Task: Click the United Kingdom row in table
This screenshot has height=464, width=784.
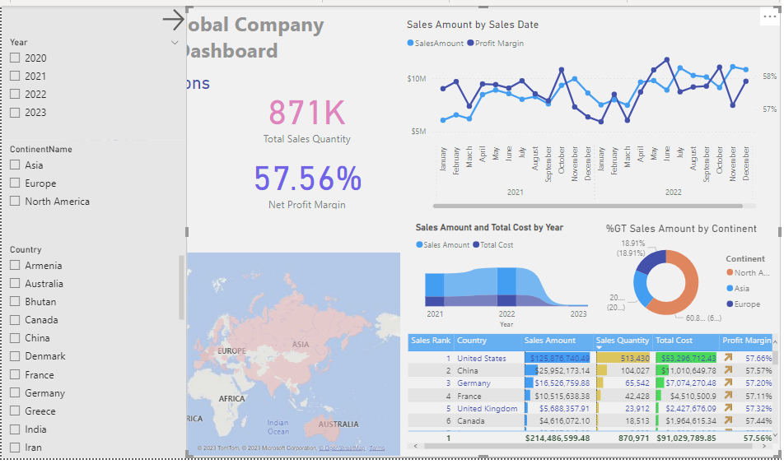Action: pos(487,408)
